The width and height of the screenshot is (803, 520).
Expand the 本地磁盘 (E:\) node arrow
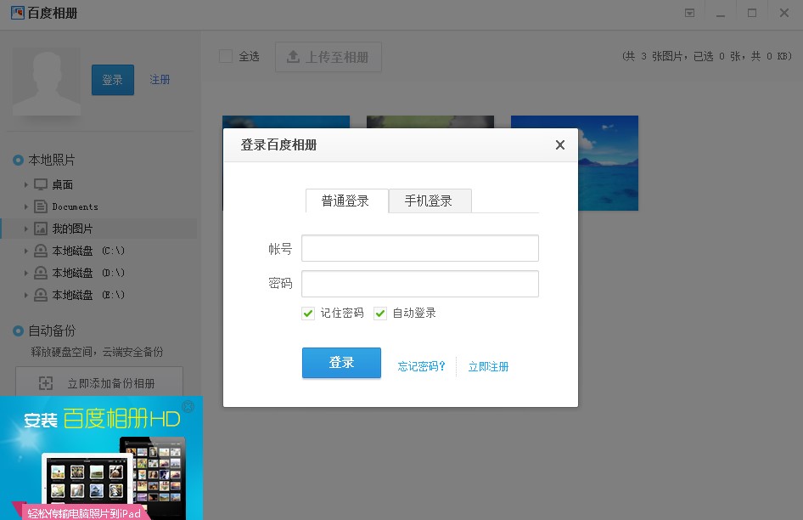[25, 295]
